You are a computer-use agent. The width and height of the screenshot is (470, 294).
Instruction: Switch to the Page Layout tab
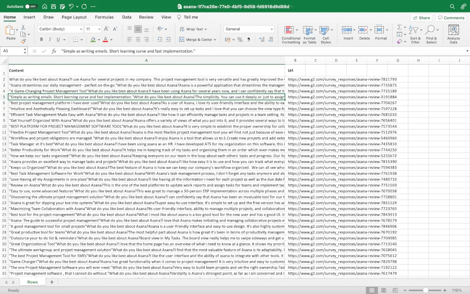click(74, 17)
